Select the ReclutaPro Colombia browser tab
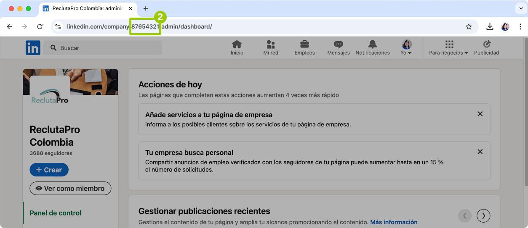Image resolution: width=528 pixels, height=228 pixels. click(88, 8)
